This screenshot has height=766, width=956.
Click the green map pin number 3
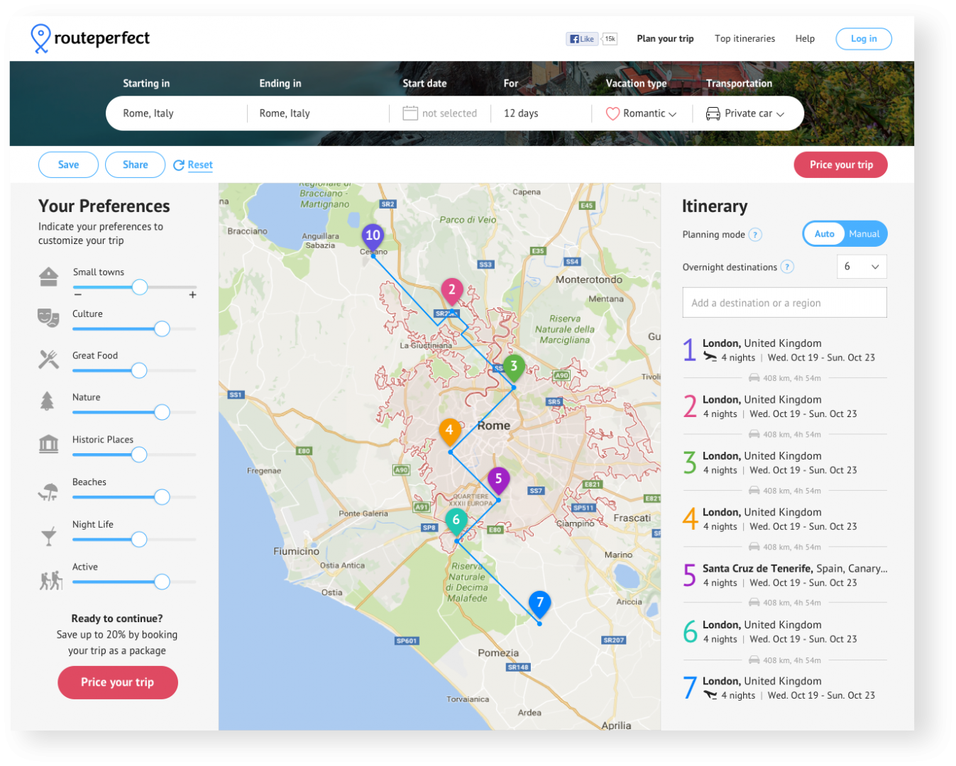tap(514, 368)
